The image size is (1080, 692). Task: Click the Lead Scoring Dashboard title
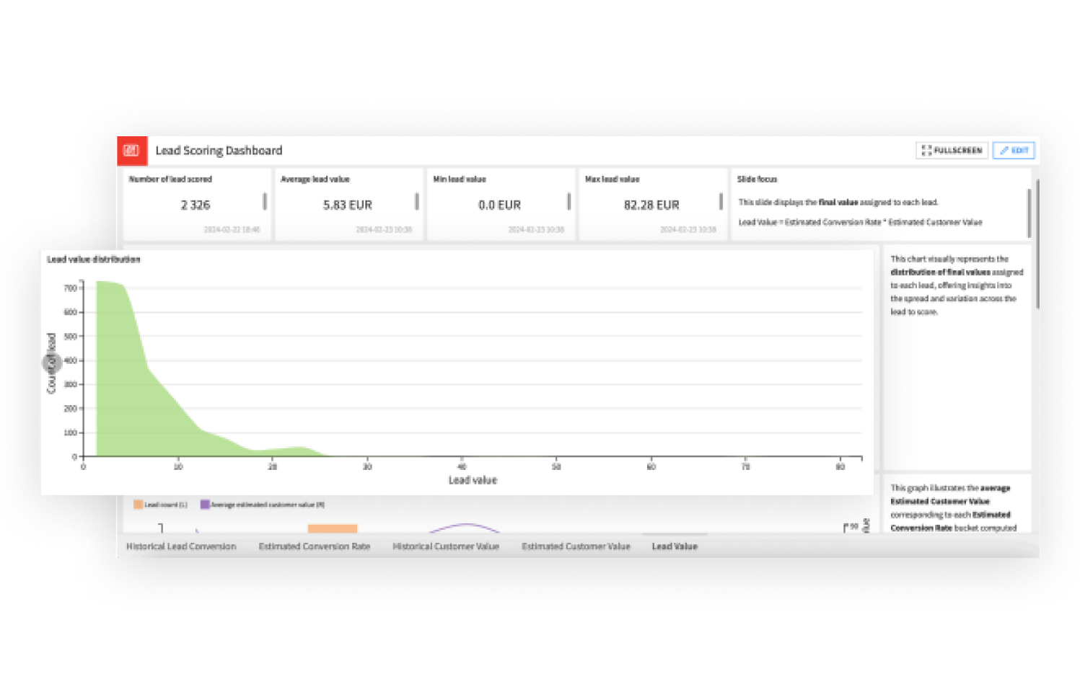click(219, 151)
